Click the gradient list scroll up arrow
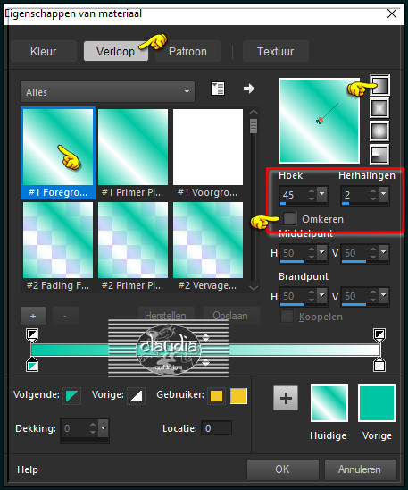The image size is (408, 490). pos(254,112)
